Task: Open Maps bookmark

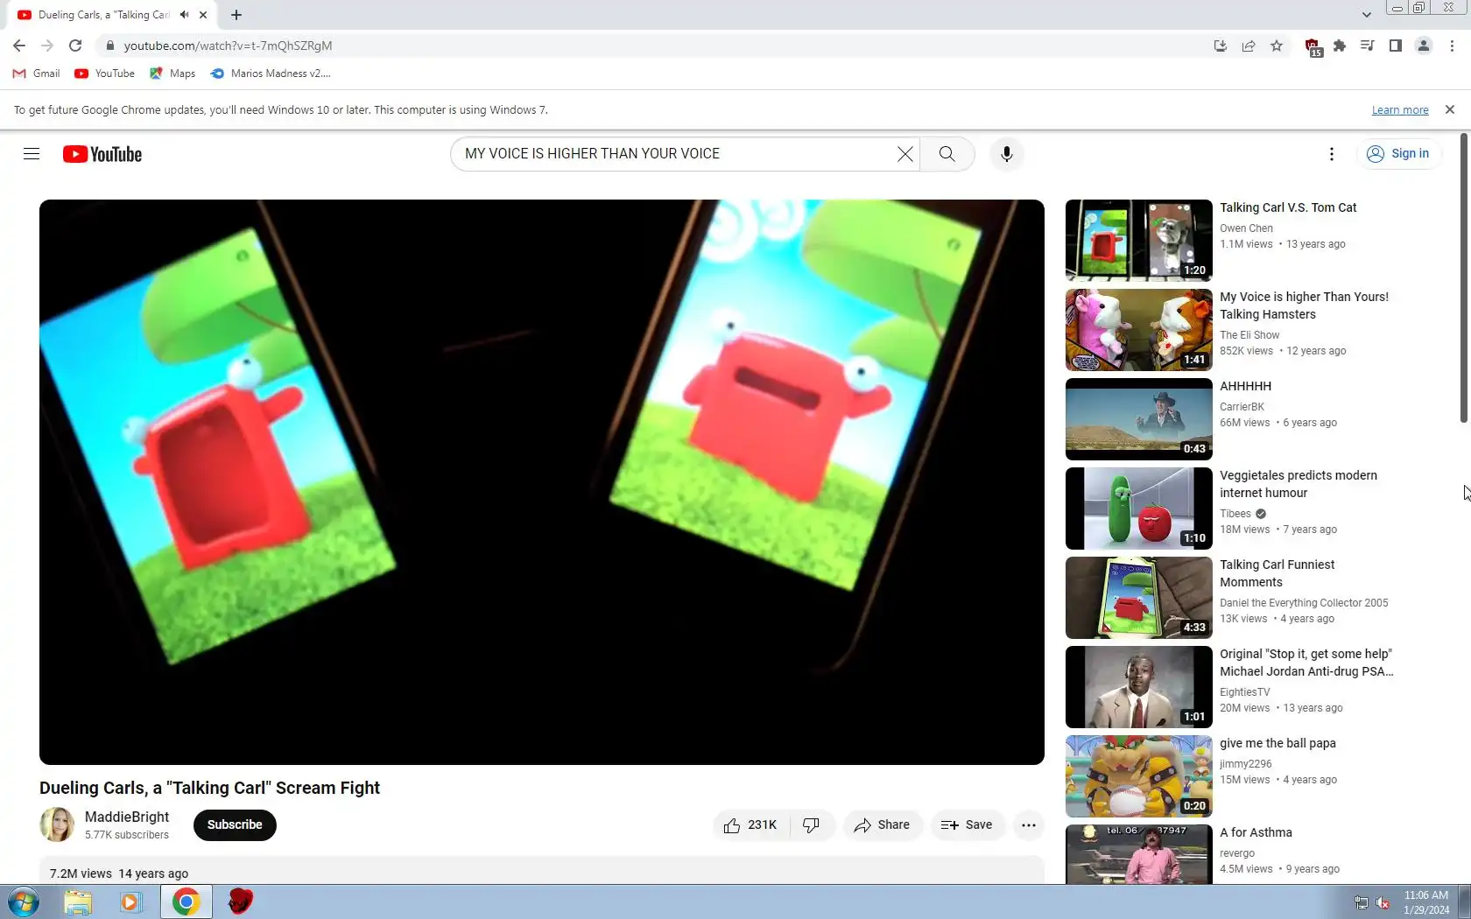Action: tap(172, 74)
